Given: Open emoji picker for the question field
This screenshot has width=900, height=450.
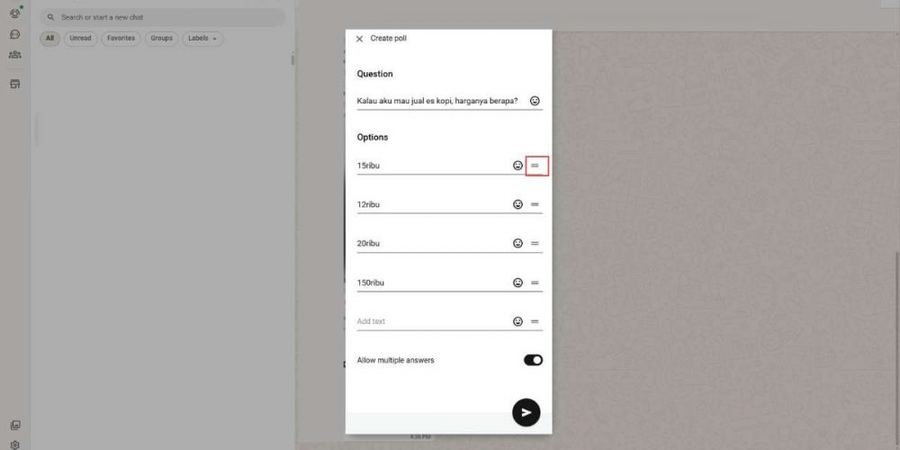Looking at the screenshot, I should pos(535,101).
